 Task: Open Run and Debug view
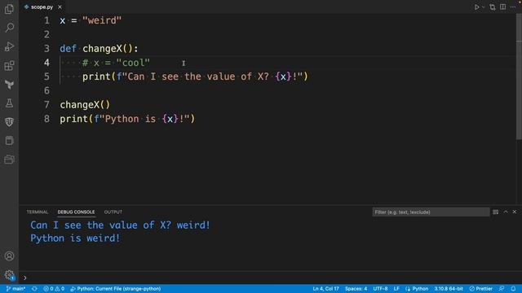[x=9, y=46]
